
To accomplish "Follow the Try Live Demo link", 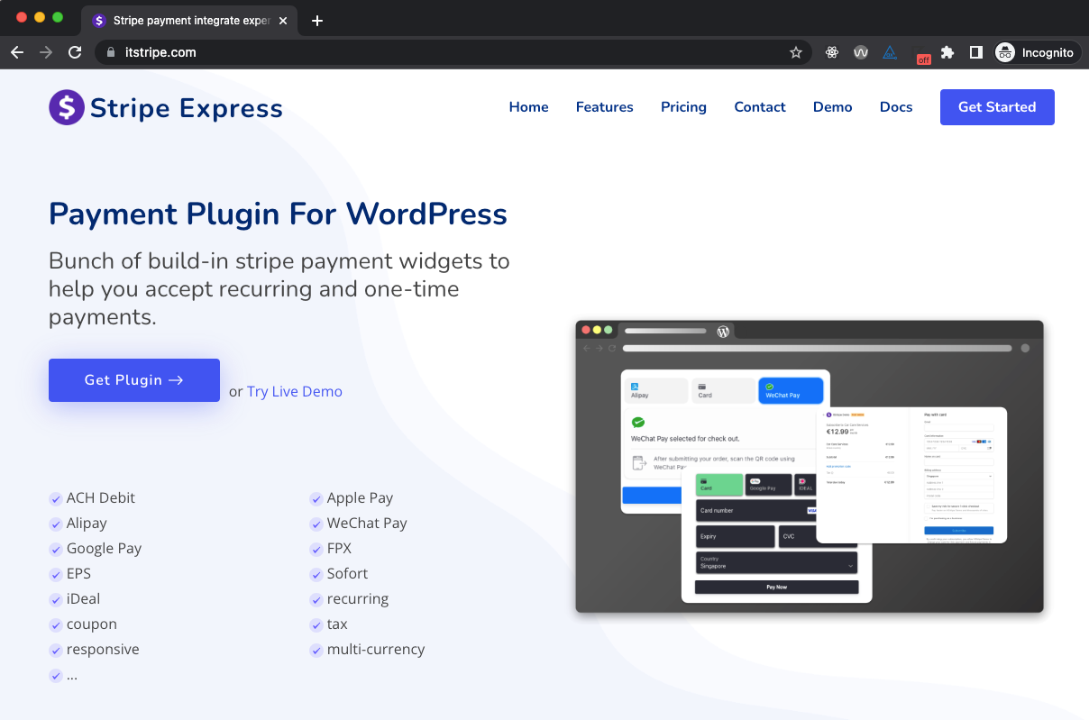I will [295, 391].
